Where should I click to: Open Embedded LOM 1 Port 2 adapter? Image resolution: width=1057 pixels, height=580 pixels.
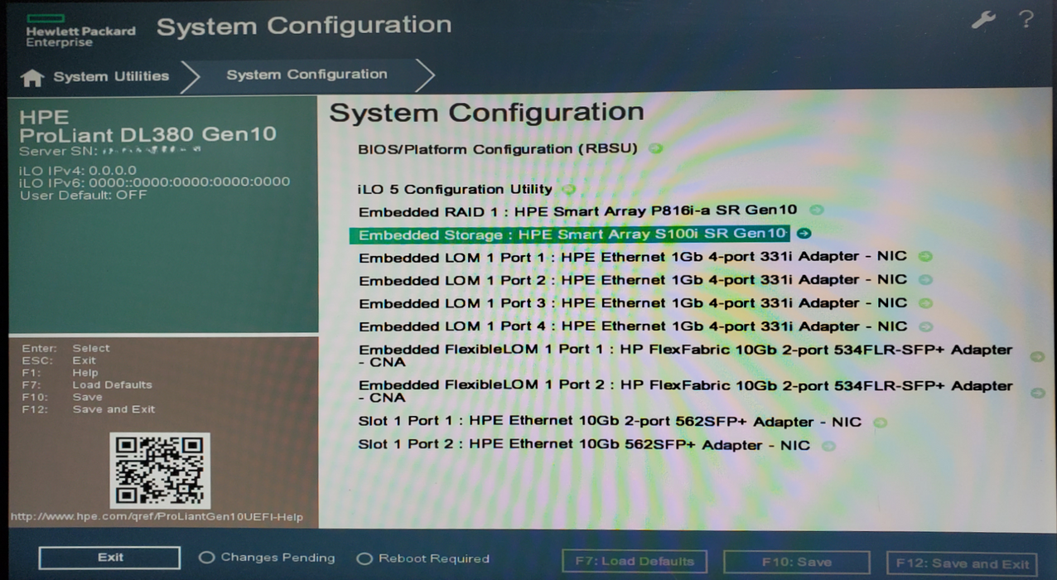click(633, 280)
